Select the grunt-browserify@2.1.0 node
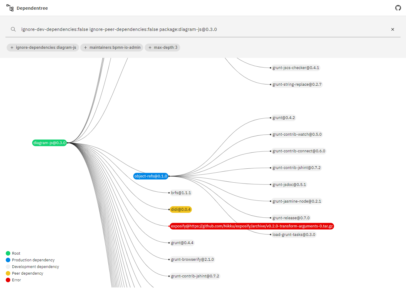 [192, 260]
